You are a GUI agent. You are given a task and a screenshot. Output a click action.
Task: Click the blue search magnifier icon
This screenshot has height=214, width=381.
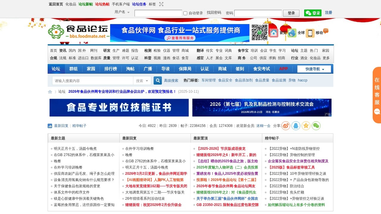158,81
